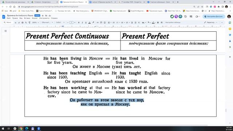Screen dimensions: 233x131
Task: Decrease indent from the toolbar
Action: point(132,23)
